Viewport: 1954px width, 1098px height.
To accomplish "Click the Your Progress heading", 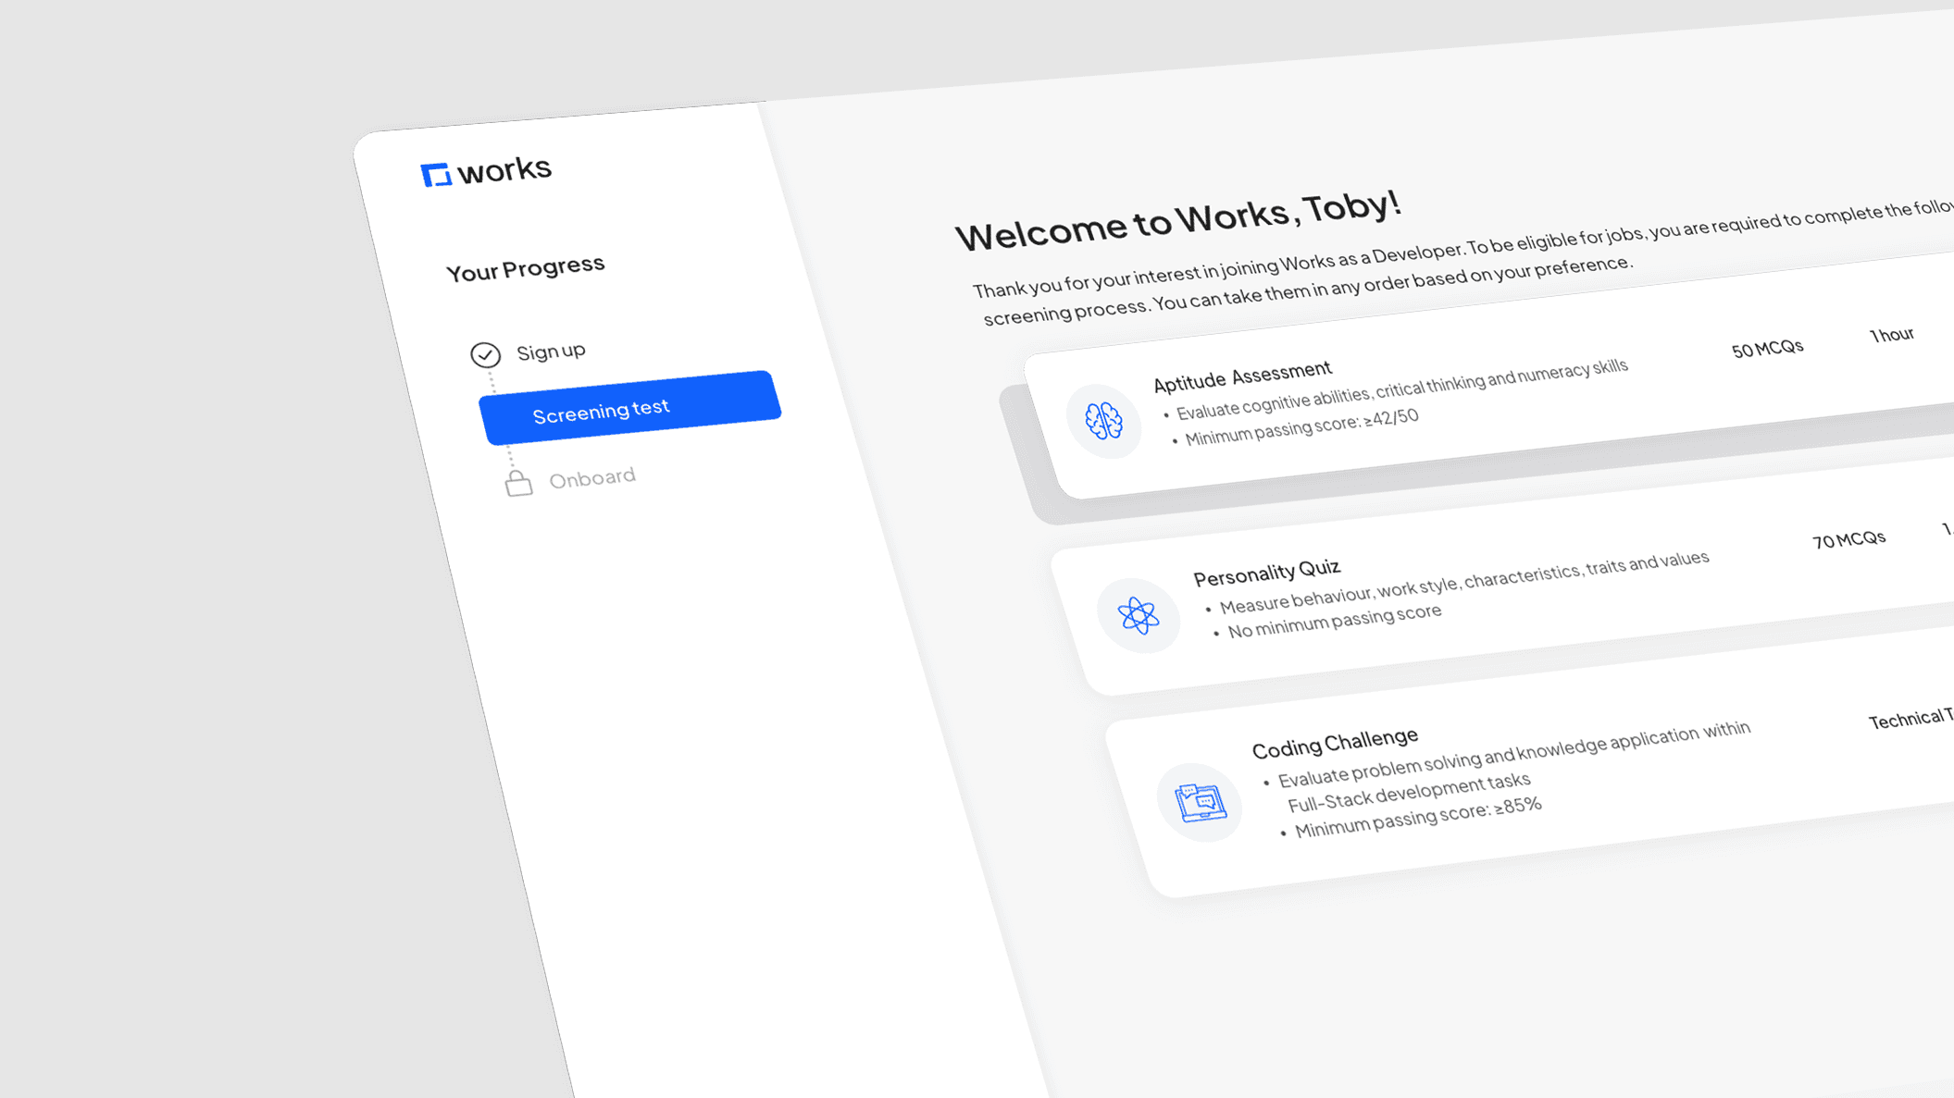I will coord(525,268).
